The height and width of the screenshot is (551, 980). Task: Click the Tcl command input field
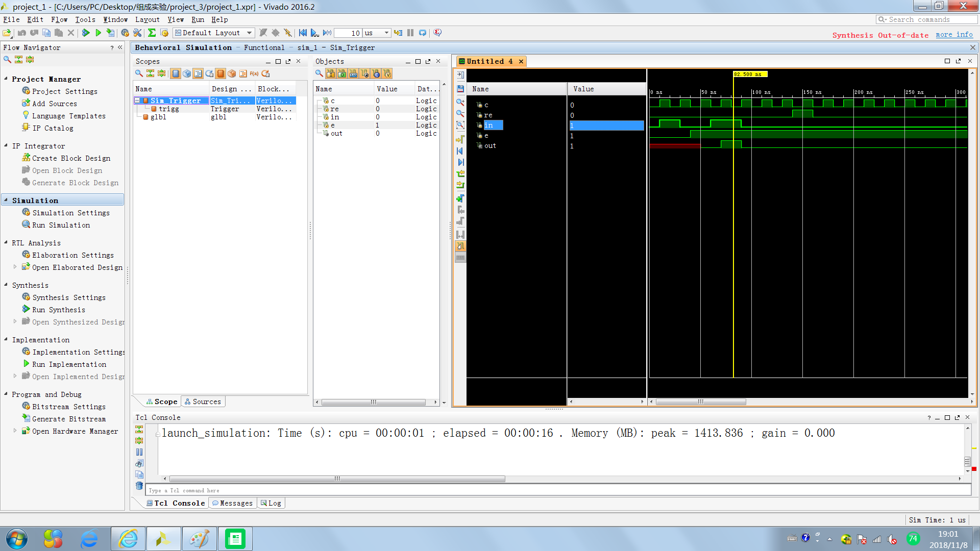pyautogui.click(x=556, y=490)
